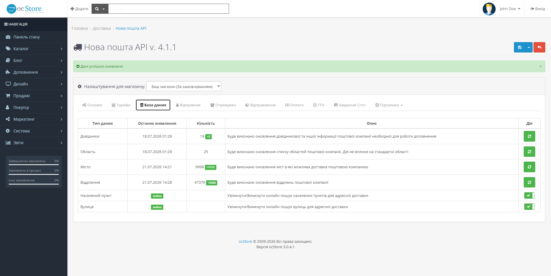Open Панель стану in the sidebar
Screen dimensions: 551x276
pos(34,37)
